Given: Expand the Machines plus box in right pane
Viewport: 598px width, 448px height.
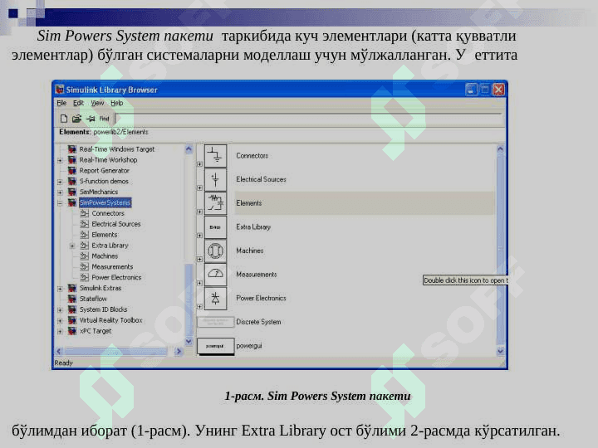Looking at the screenshot, I should click(x=199, y=259).
